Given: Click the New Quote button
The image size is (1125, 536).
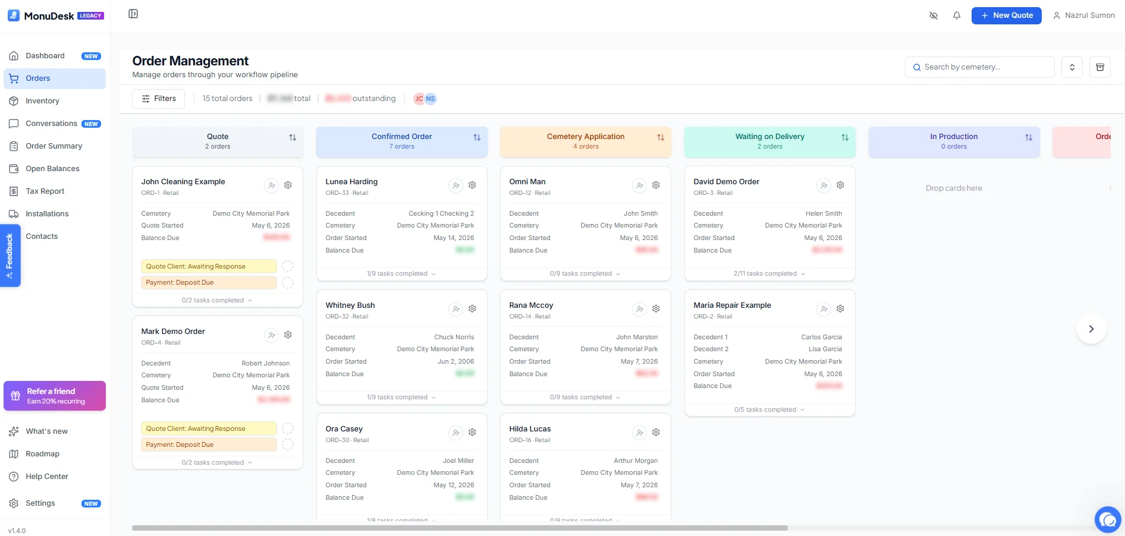Looking at the screenshot, I should 1006,15.
